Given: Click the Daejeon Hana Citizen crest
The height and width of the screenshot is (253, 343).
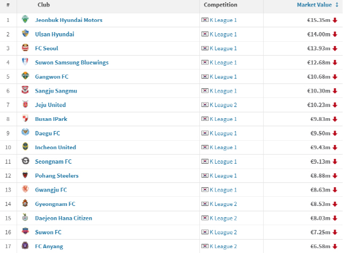Looking at the screenshot, I should pyautogui.click(x=25, y=217).
